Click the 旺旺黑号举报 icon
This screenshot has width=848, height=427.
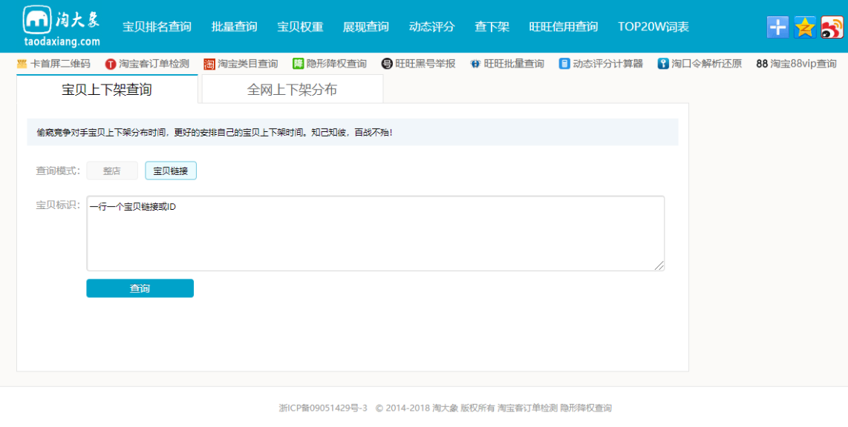point(385,63)
